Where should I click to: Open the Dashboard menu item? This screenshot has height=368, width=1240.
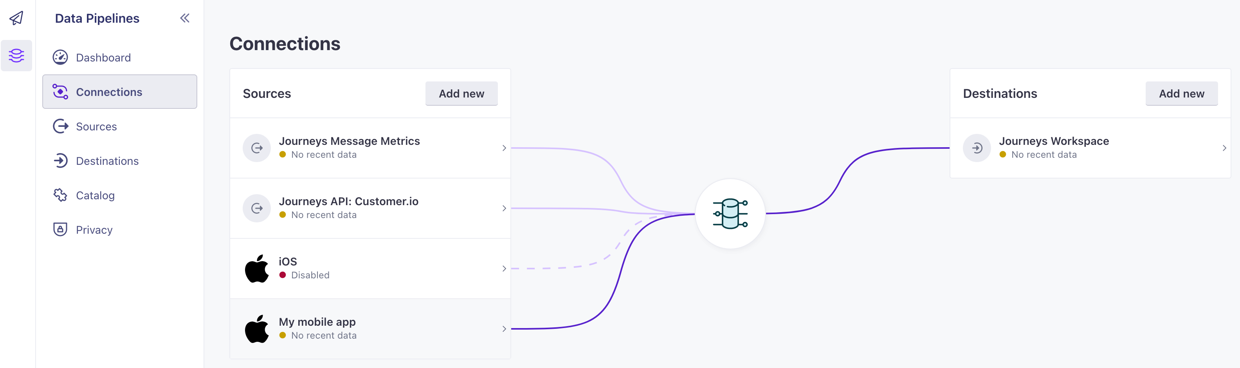click(x=103, y=58)
